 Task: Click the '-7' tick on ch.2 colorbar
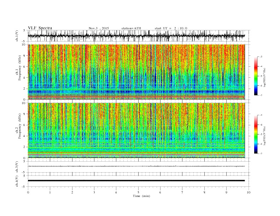click(x=261, y=154)
